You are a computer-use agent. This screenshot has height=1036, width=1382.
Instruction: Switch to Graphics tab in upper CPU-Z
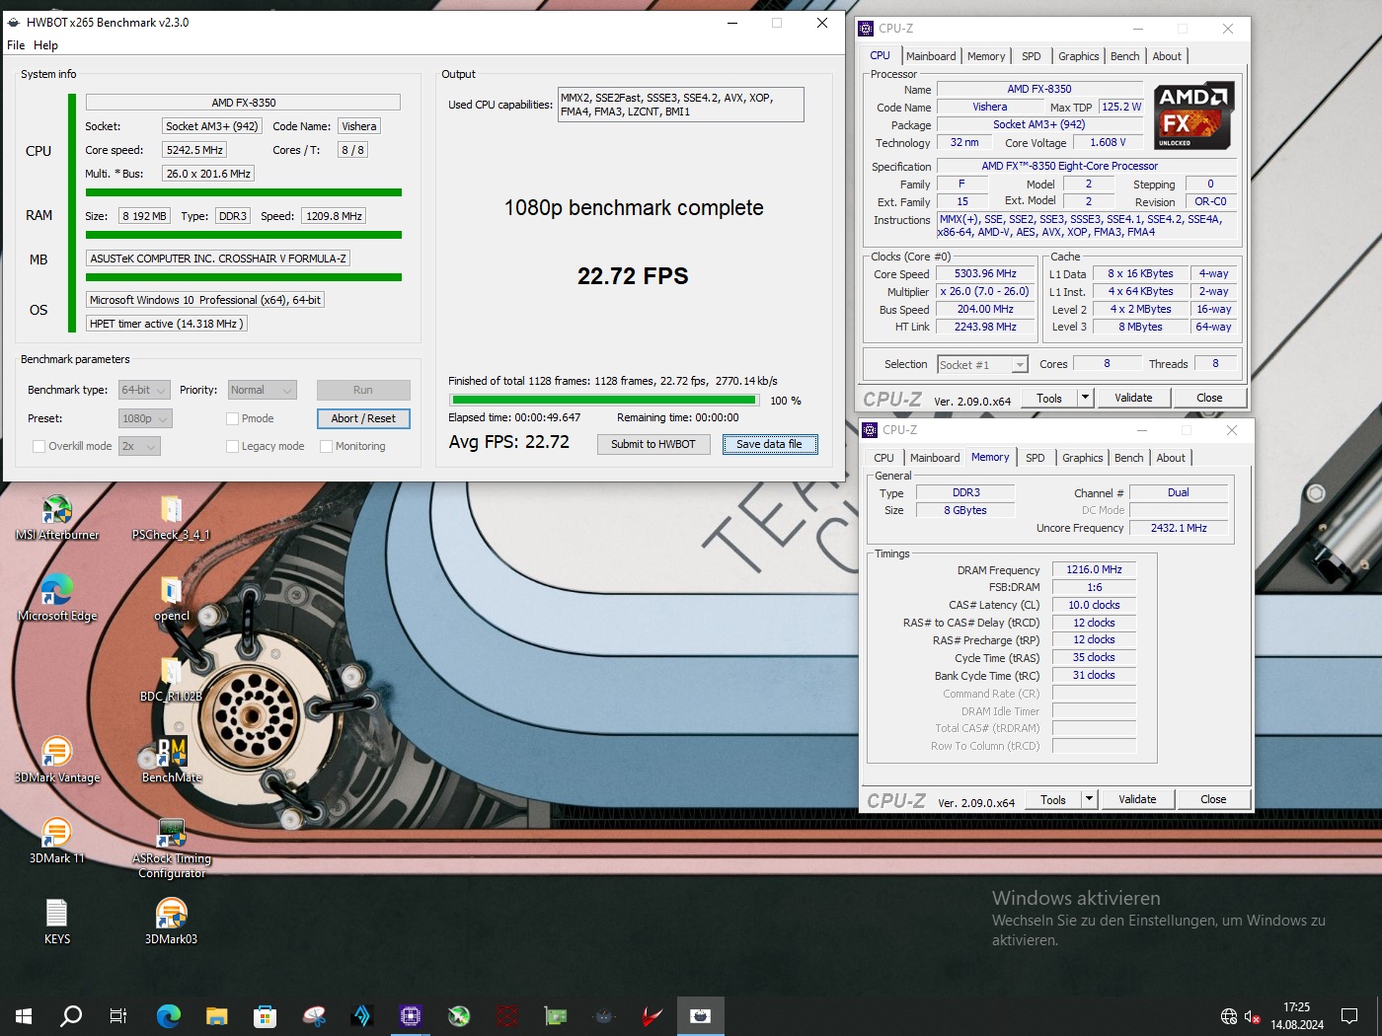coord(1078,56)
